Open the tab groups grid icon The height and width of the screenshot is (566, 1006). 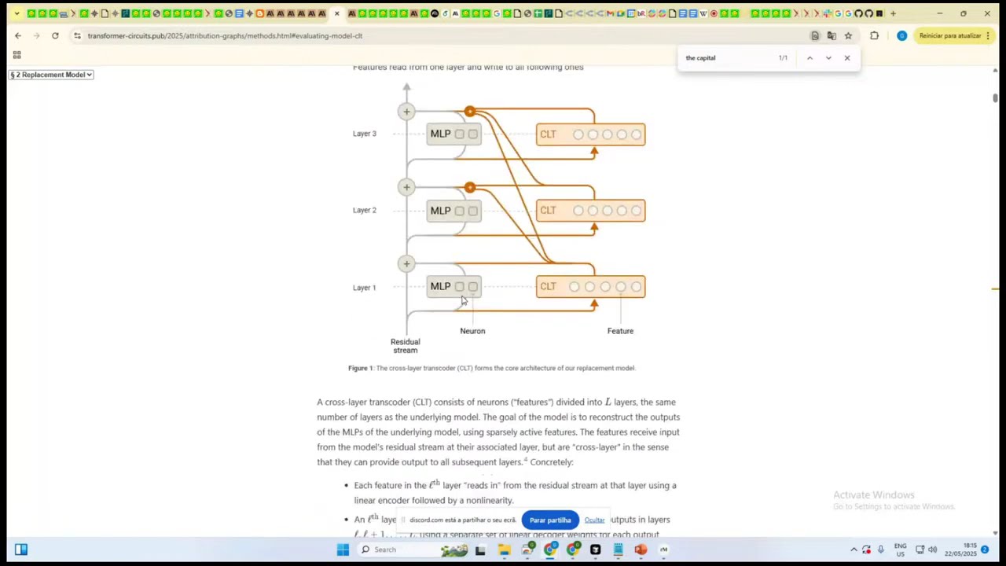(x=17, y=55)
